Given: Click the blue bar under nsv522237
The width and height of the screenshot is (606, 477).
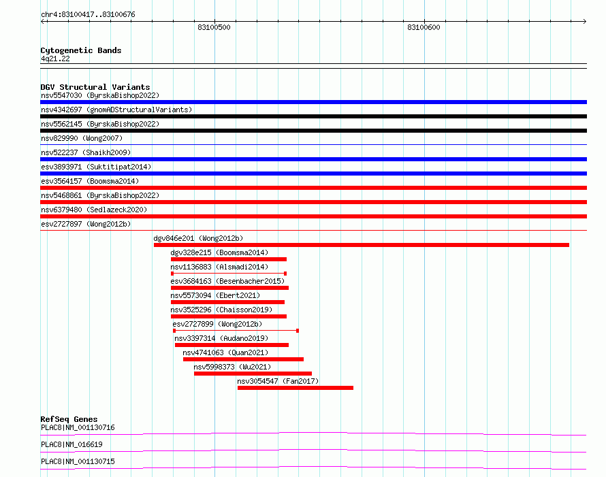Looking at the screenshot, I should tap(313, 159).
